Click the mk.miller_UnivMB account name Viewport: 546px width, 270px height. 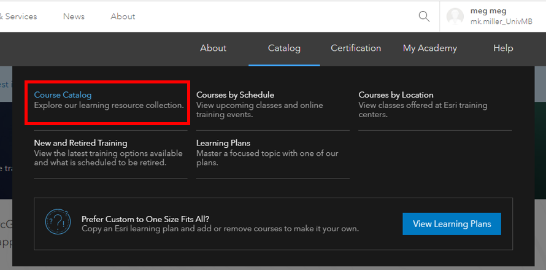501,21
